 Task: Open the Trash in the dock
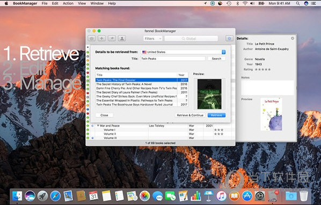[304, 196]
